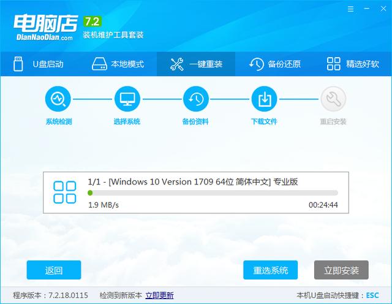Screen dimensions: 392x304
Task: Click the wrench-screwdriver reinstall icon
Action: pyautogui.click(x=176, y=64)
